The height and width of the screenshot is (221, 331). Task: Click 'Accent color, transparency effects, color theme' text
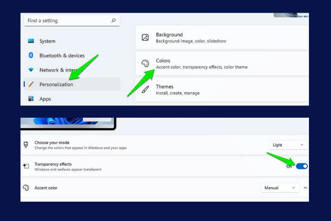point(201,67)
